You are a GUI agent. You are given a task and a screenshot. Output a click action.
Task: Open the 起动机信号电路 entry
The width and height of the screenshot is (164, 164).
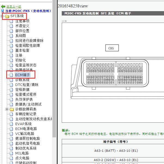[27, 144]
